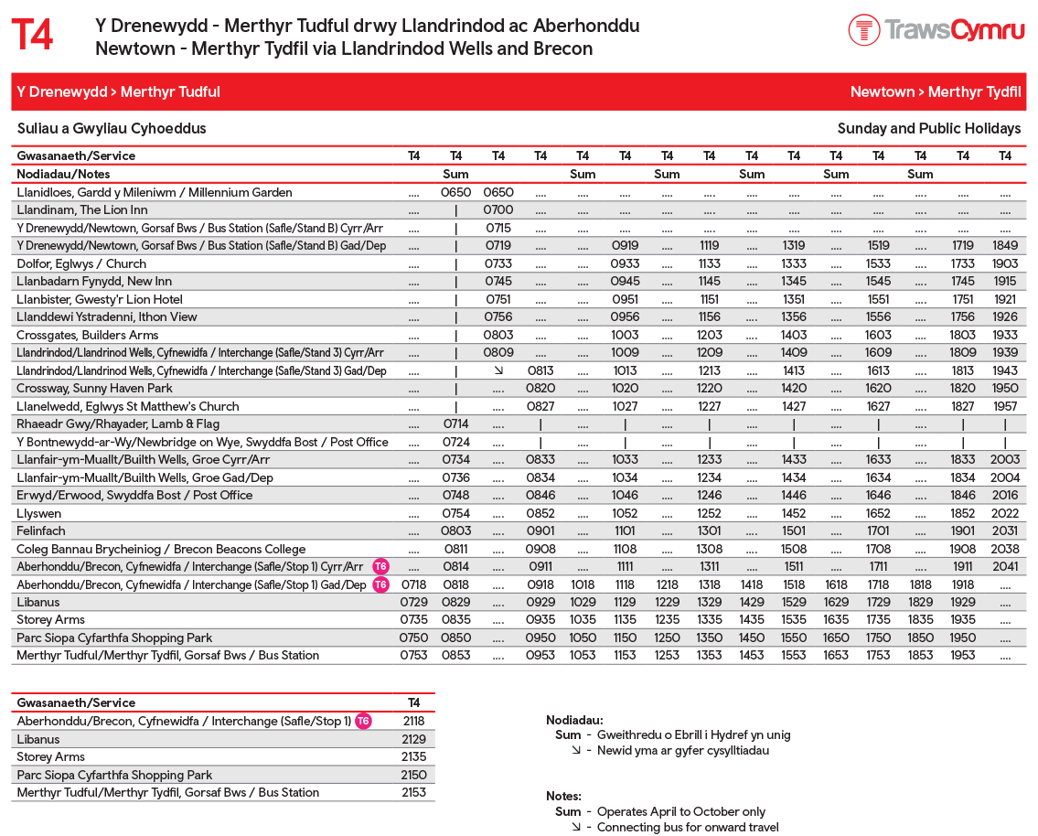Click the arrow symbol in the Nodiadau legend
This screenshot has height=836, width=1038.
(x=575, y=751)
